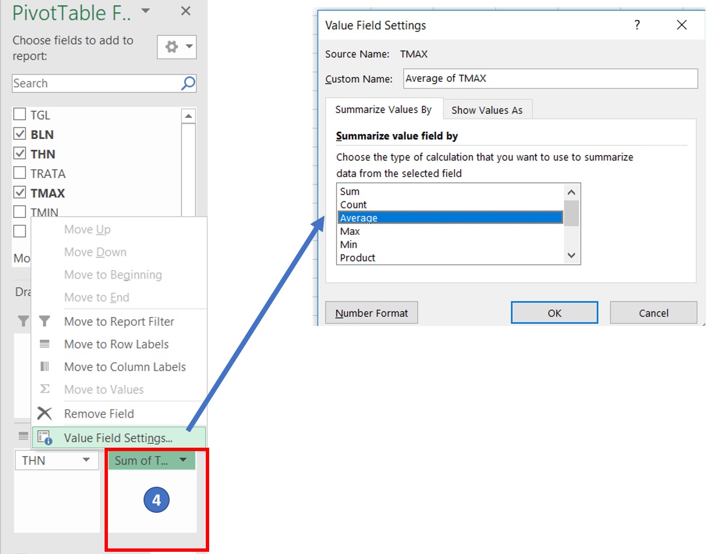The height and width of the screenshot is (554, 712).
Task: Select Count in calculation list
Action: pyautogui.click(x=451, y=205)
